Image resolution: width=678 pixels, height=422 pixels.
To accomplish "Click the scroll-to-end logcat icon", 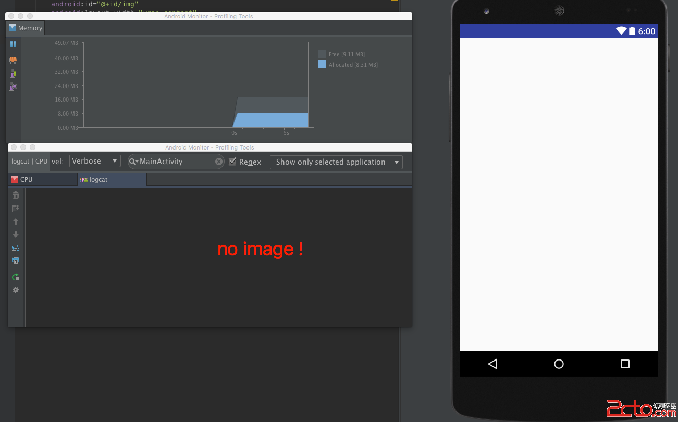I will click(x=16, y=208).
